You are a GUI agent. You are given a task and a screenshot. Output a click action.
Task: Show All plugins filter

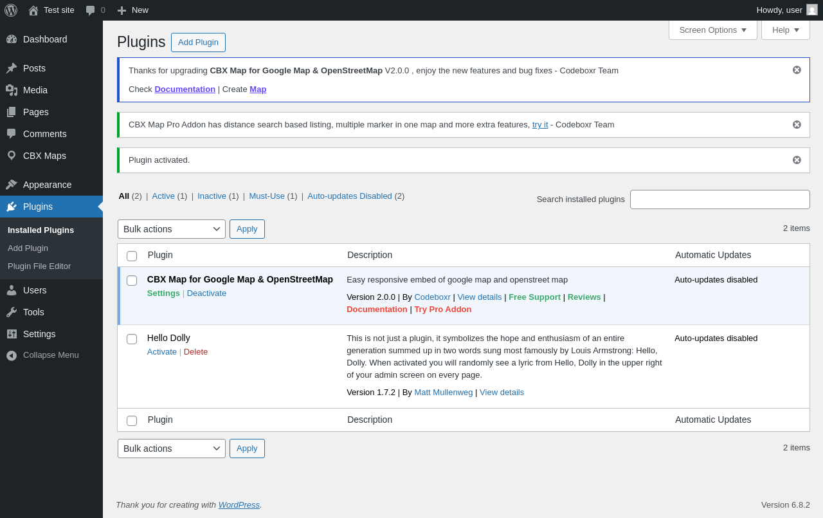coord(124,196)
